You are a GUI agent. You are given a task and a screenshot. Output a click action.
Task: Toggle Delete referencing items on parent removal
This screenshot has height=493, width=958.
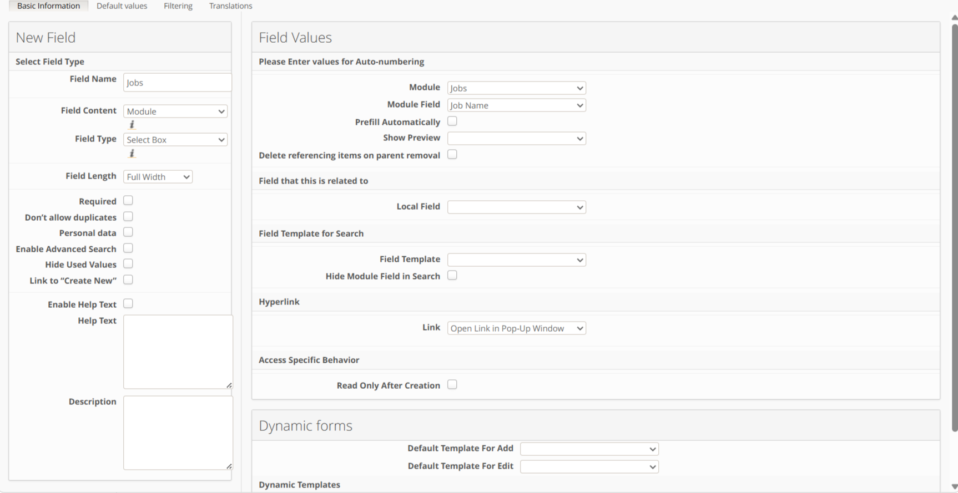tap(452, 155)
